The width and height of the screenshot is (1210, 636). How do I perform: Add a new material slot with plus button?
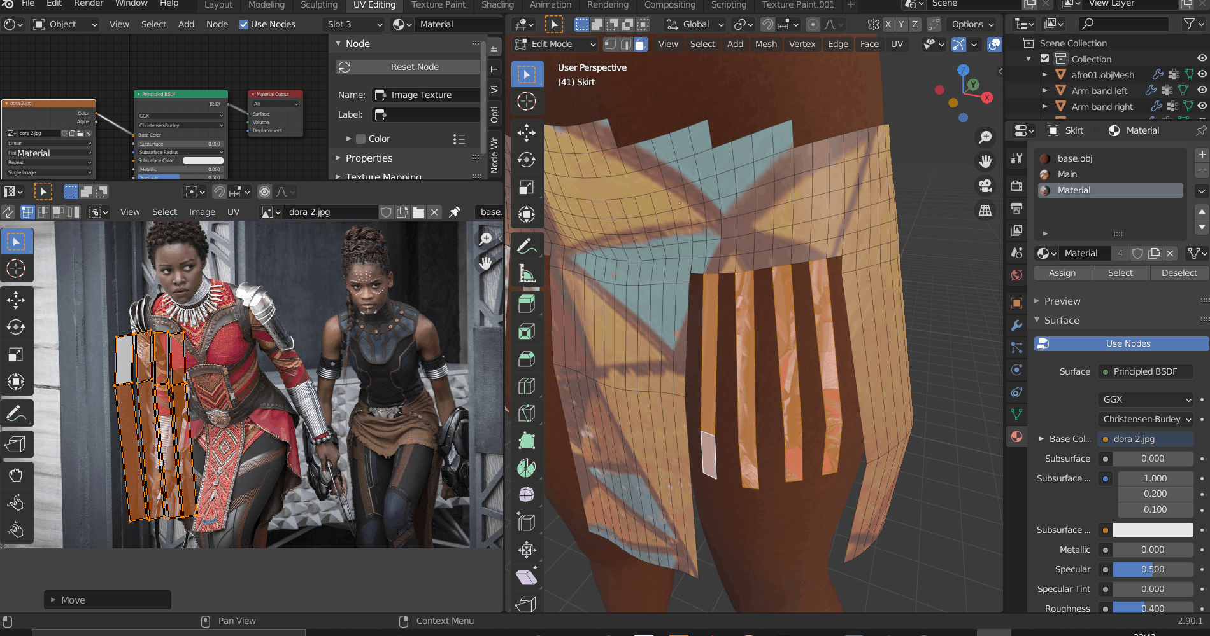[1202, 155]
